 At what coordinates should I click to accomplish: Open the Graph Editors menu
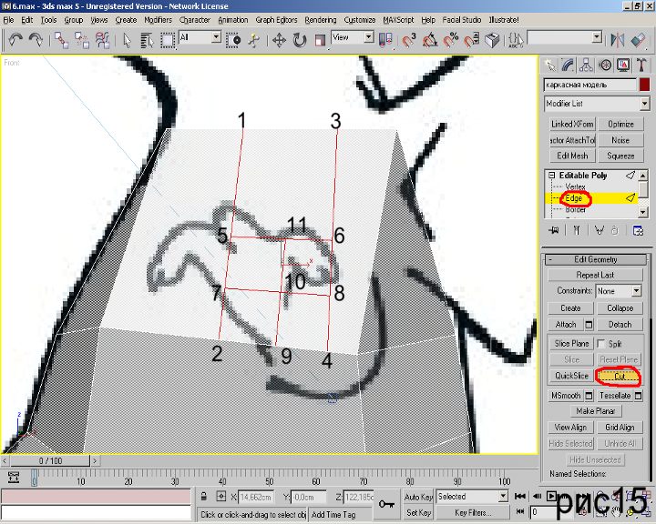coord(276,19)
